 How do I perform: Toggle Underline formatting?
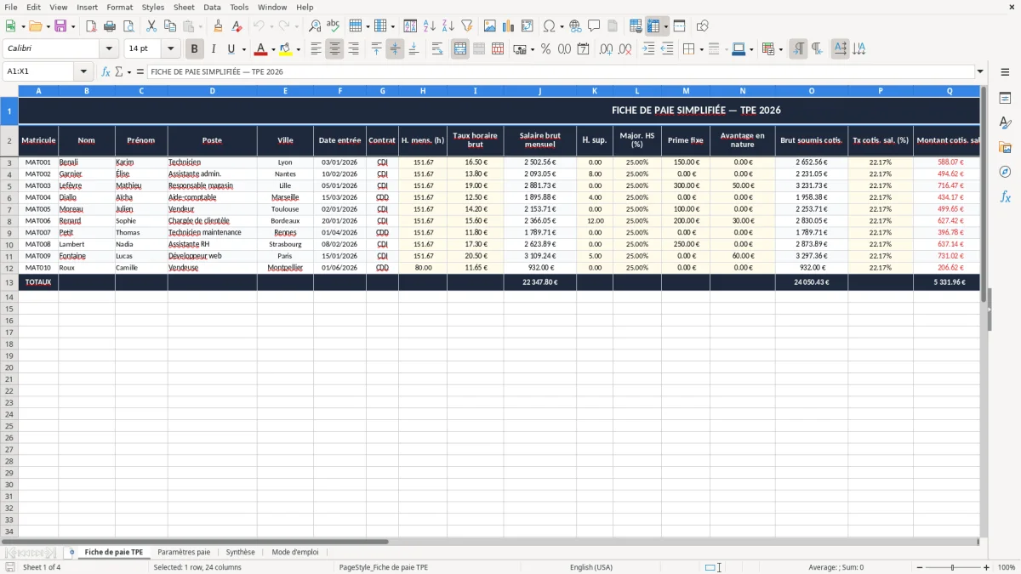231,49
